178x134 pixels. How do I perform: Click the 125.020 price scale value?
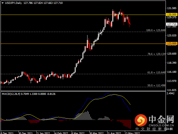(172, 36)
